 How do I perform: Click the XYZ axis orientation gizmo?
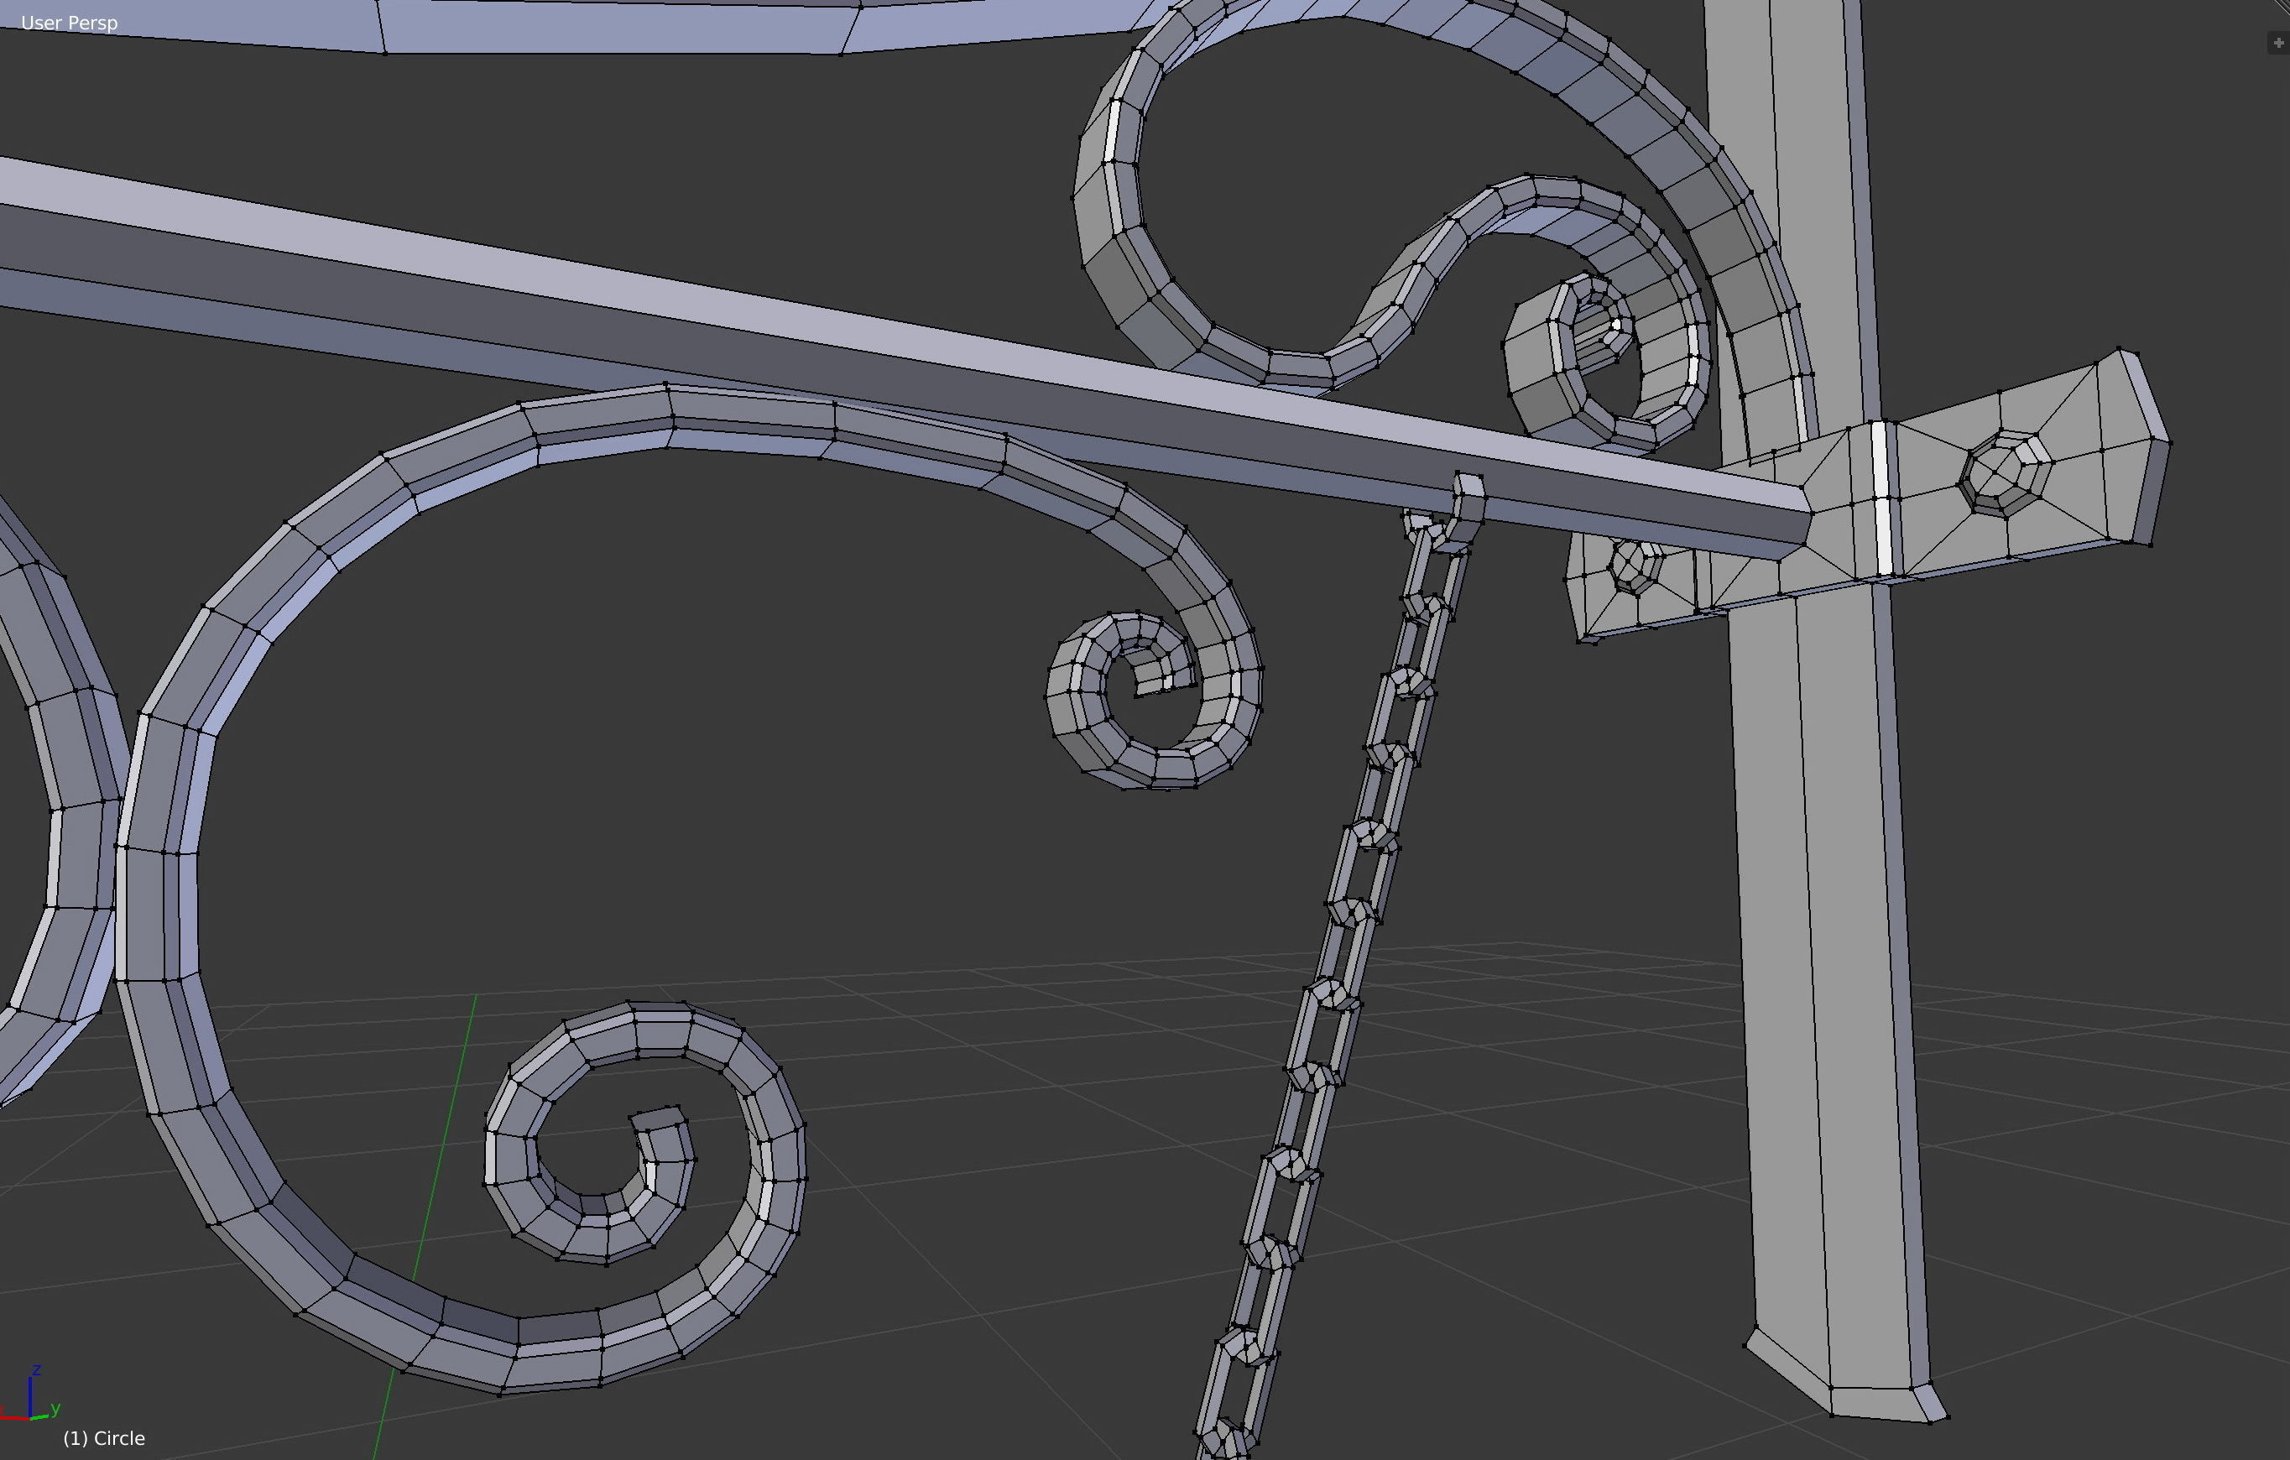[x=33, y=1402]
